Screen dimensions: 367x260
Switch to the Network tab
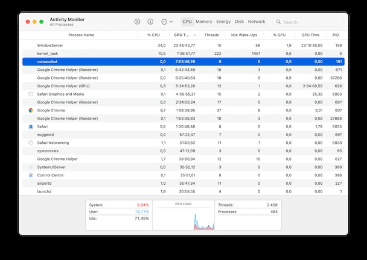coord(257,22)
